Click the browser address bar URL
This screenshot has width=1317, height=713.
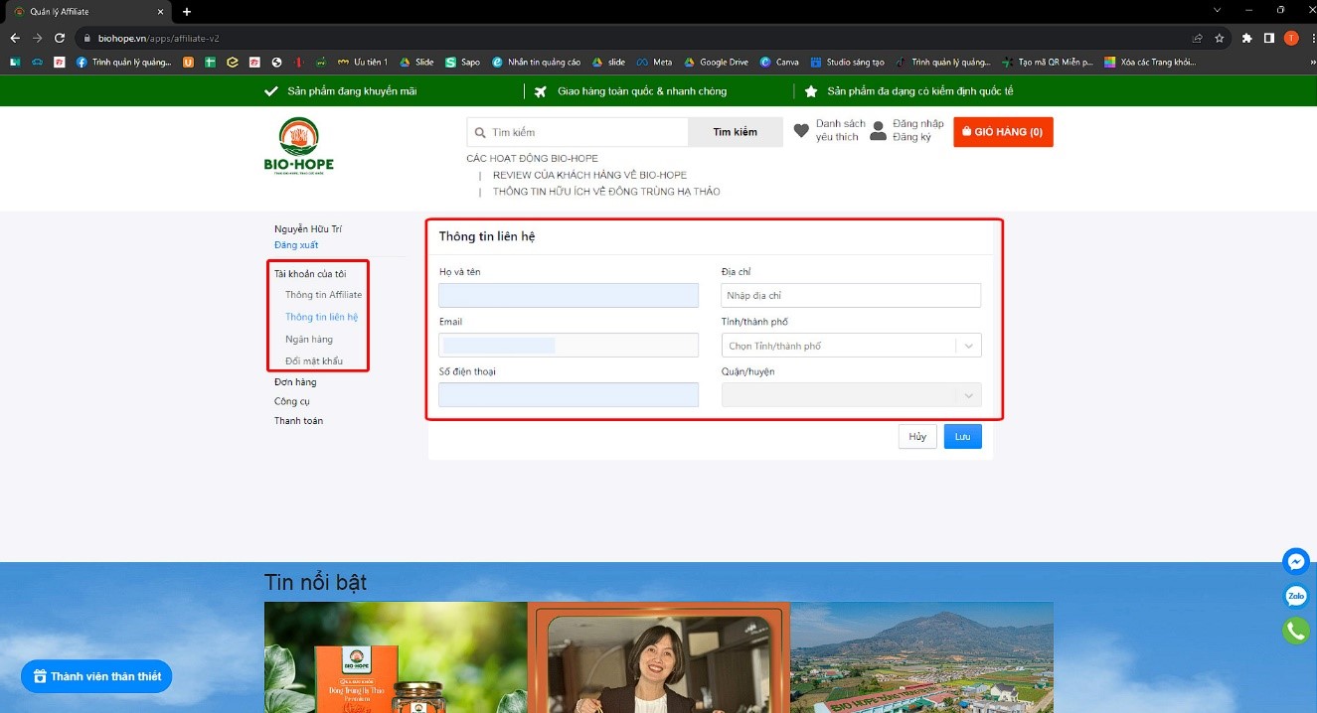[158, 38]
